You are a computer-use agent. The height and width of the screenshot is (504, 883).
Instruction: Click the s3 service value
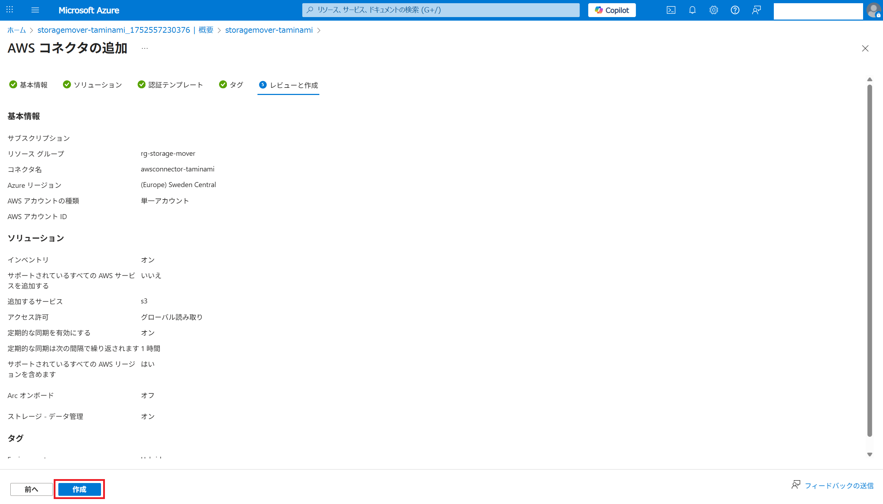[x=144, y=301]
